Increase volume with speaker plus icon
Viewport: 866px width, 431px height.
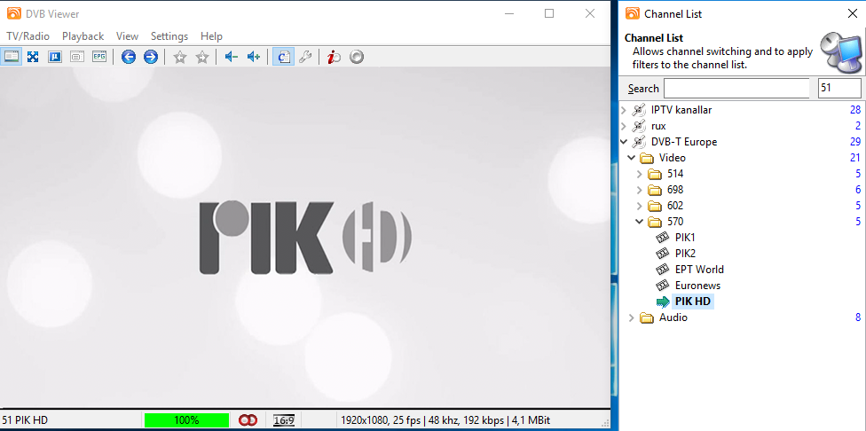[x=254, y=56]
